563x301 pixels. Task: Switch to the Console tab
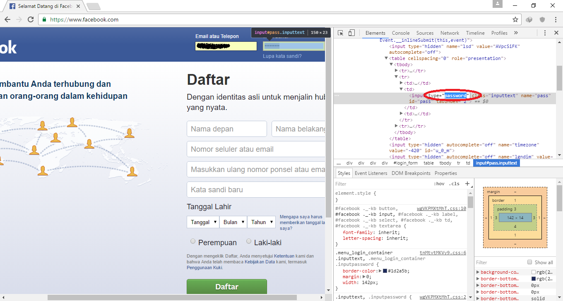[x=401, y=33]
